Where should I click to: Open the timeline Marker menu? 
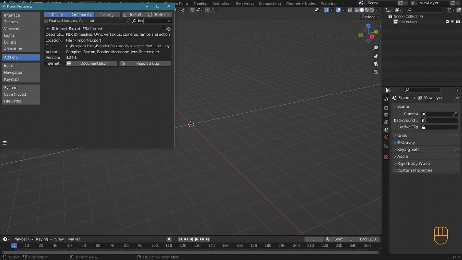point(74,239)
